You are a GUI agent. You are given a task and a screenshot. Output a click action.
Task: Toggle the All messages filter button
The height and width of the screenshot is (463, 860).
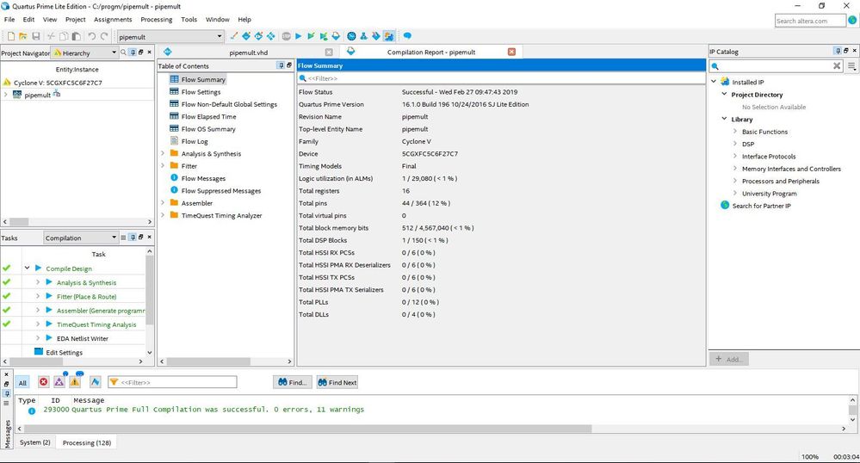click(22, 382)
